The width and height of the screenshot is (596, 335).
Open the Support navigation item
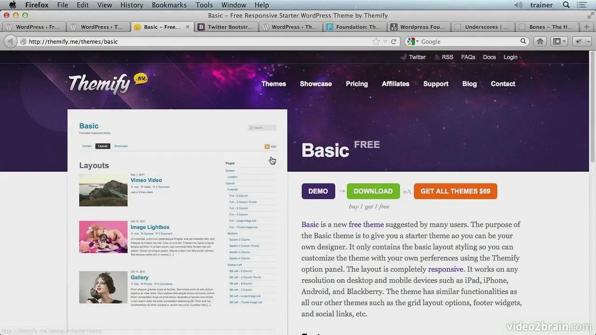(436, 84)
